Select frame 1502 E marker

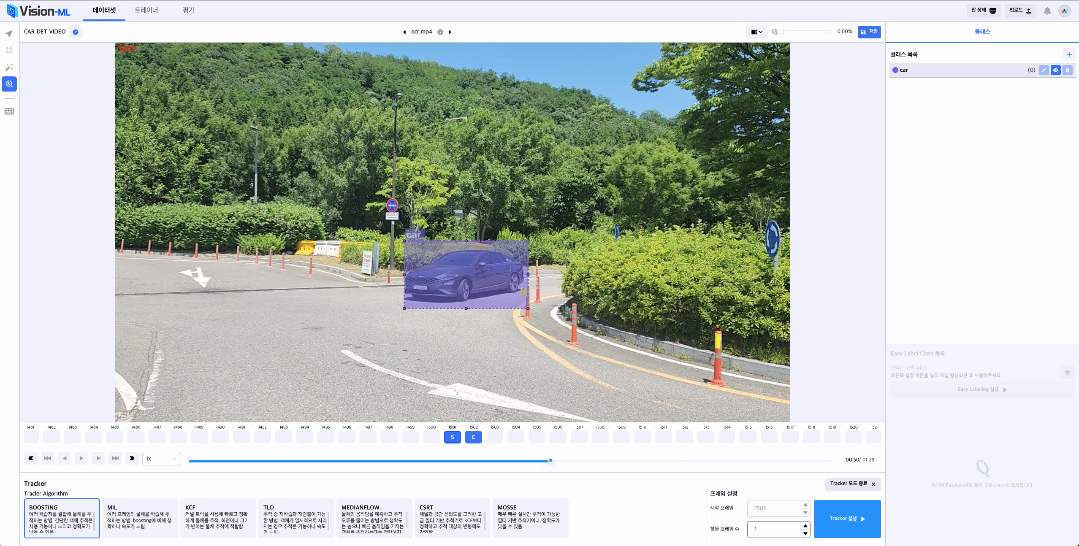[x=474, y=437]
